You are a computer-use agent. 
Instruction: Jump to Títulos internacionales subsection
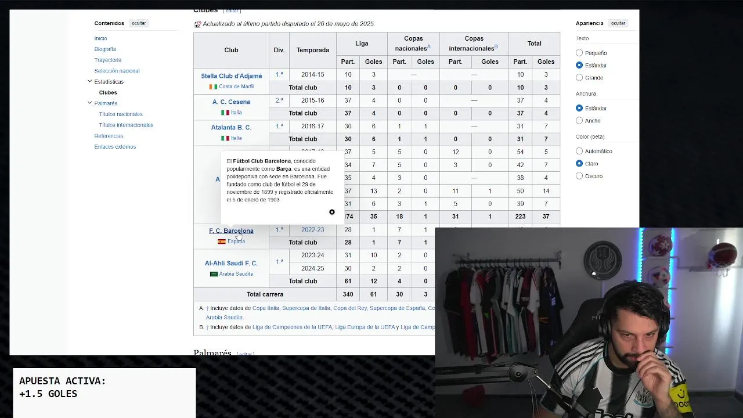click(126, 125)
